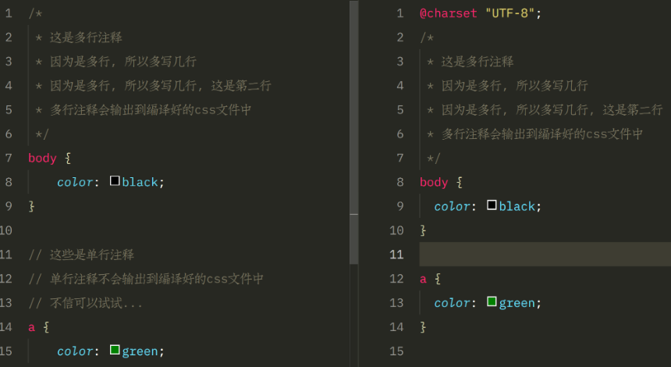
Task: Click green color swatch in left editor
Action: click(x=115, y=350)
